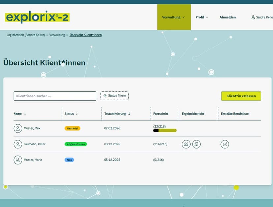Download the PDF report for Laufbahn, Peter
The height and width of the screenshot is (207, 273).
[197, 144]
